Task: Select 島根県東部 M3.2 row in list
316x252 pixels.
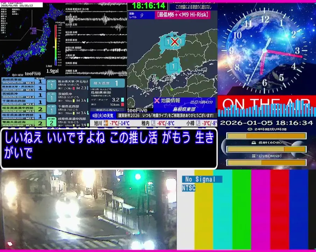Action: point(23,81)
